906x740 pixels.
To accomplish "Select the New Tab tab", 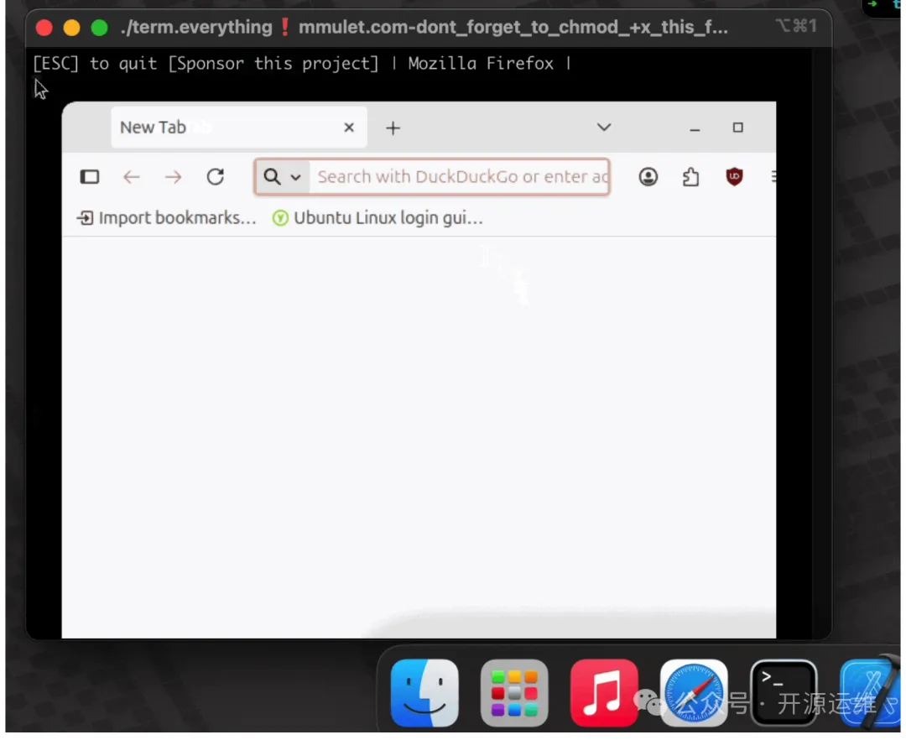I will pos(218,128).
